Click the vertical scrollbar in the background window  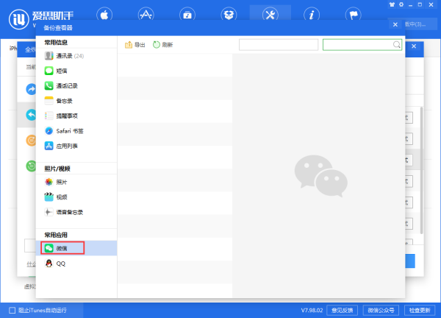point(421,170)
